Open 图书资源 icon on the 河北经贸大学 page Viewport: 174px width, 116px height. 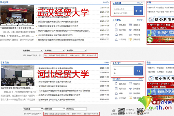click(116, 84)
